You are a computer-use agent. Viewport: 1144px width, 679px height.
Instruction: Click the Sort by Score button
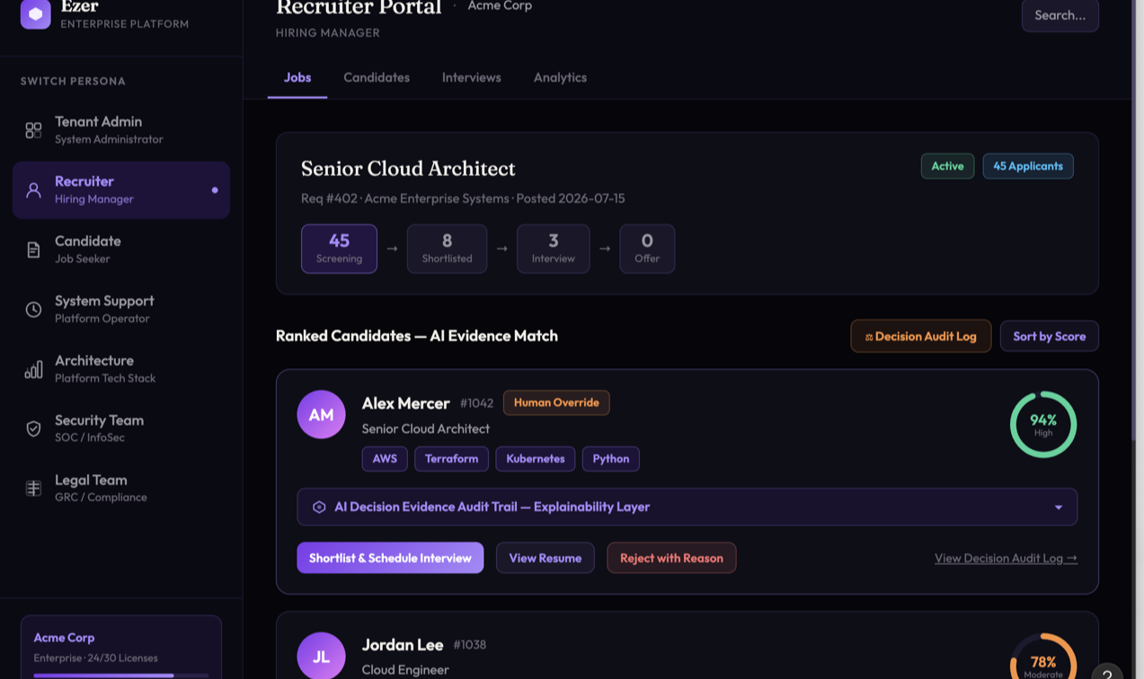tap(1050, 336)
